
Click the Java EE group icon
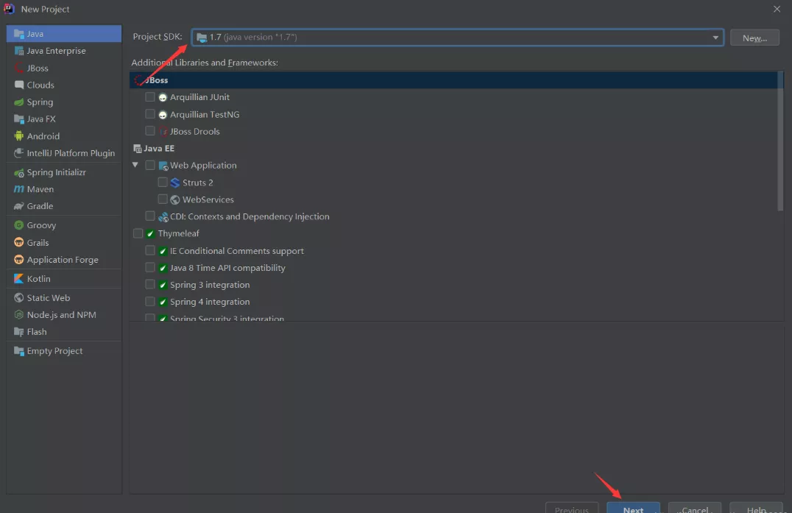click(x=138, y=149)
